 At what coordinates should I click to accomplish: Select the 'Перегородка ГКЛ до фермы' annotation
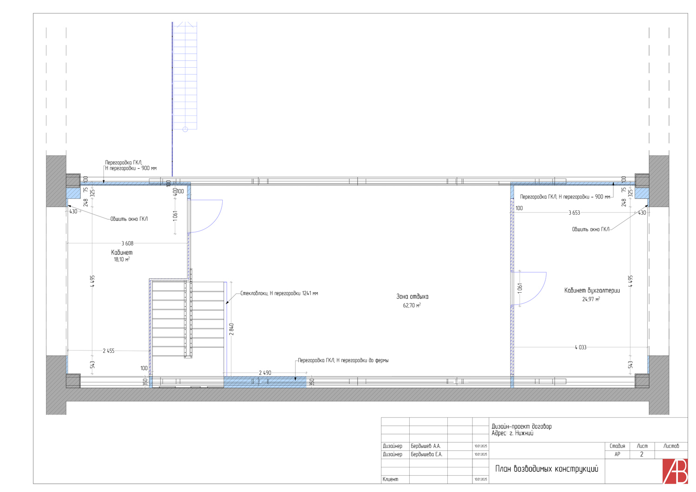[x=343, y=360]
